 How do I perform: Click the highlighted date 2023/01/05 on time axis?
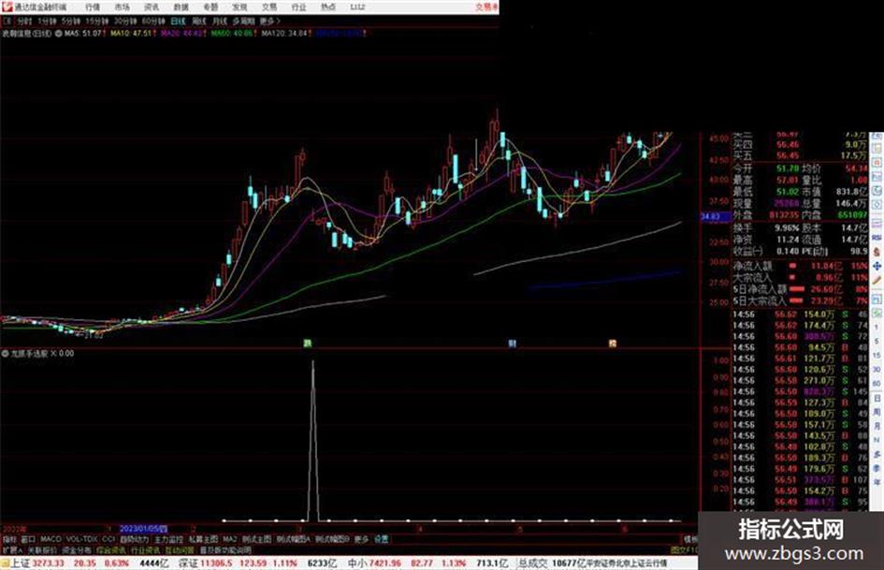coord(143,529)
